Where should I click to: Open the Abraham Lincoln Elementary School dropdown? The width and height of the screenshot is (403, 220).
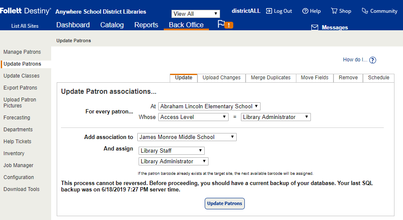(x=209, y=106)
